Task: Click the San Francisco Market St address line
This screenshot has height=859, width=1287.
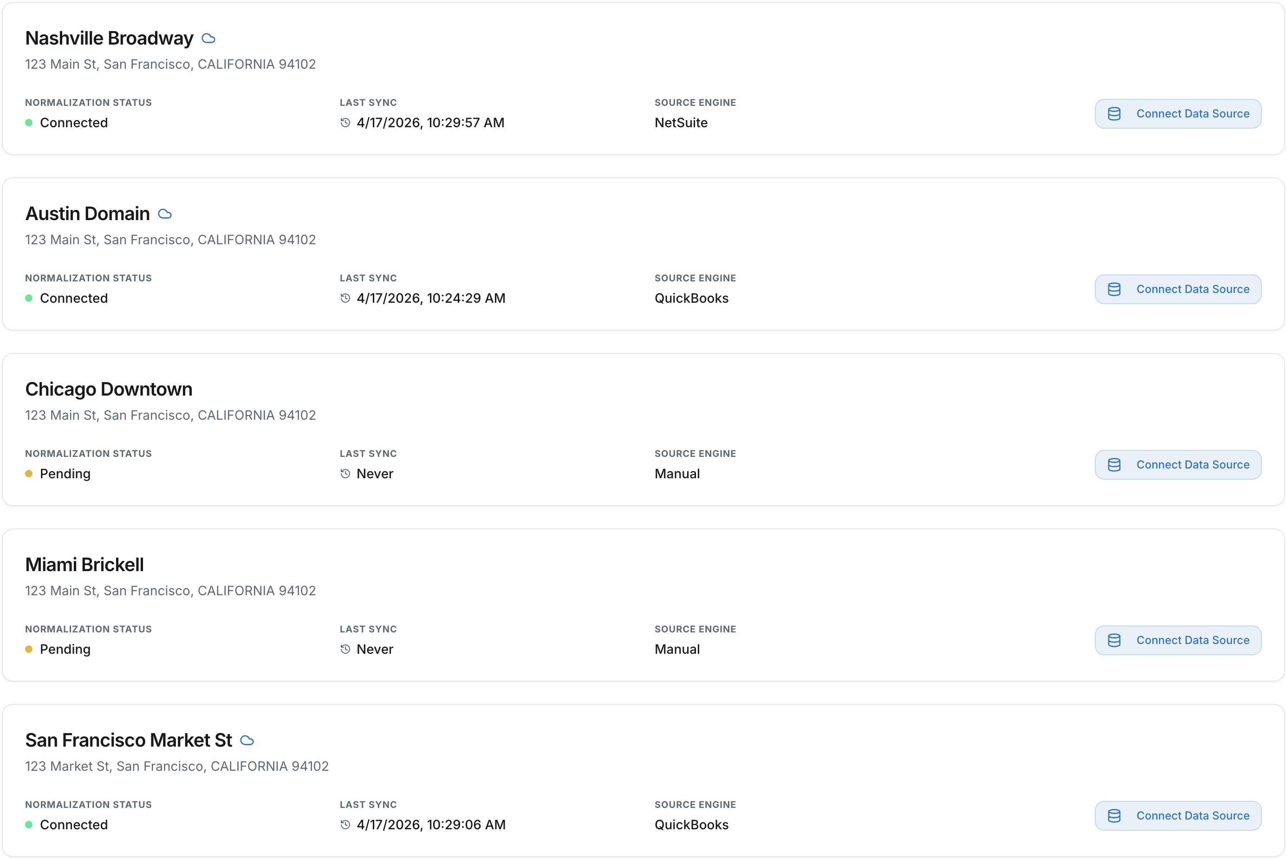Action: [x=177, y=766]
